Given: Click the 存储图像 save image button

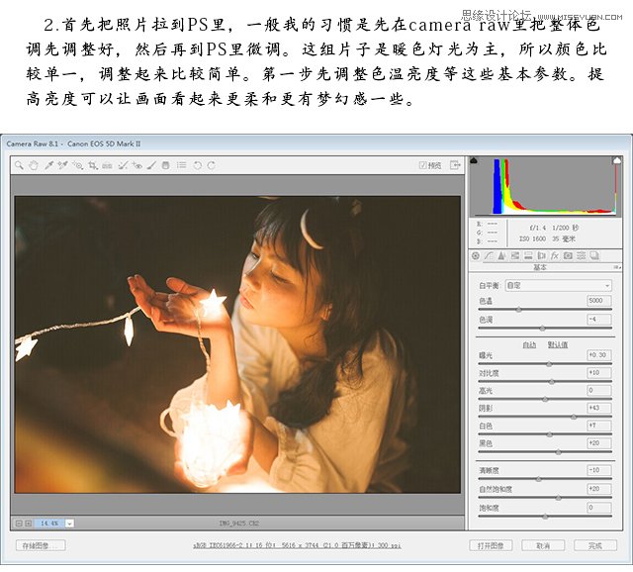Looking at the screenshot, I should (41, 545).
